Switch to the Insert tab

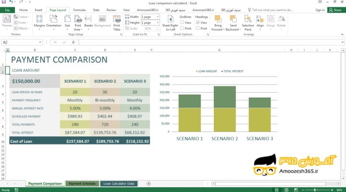pos(38,10)
